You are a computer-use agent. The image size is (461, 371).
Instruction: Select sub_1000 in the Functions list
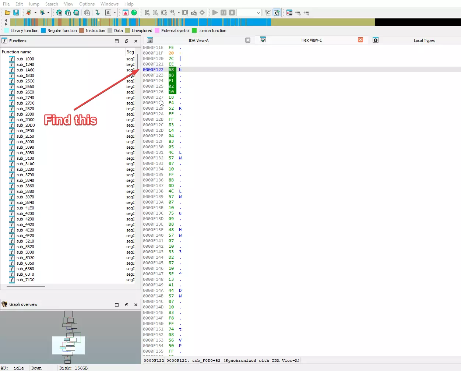[x=25, y=59]
